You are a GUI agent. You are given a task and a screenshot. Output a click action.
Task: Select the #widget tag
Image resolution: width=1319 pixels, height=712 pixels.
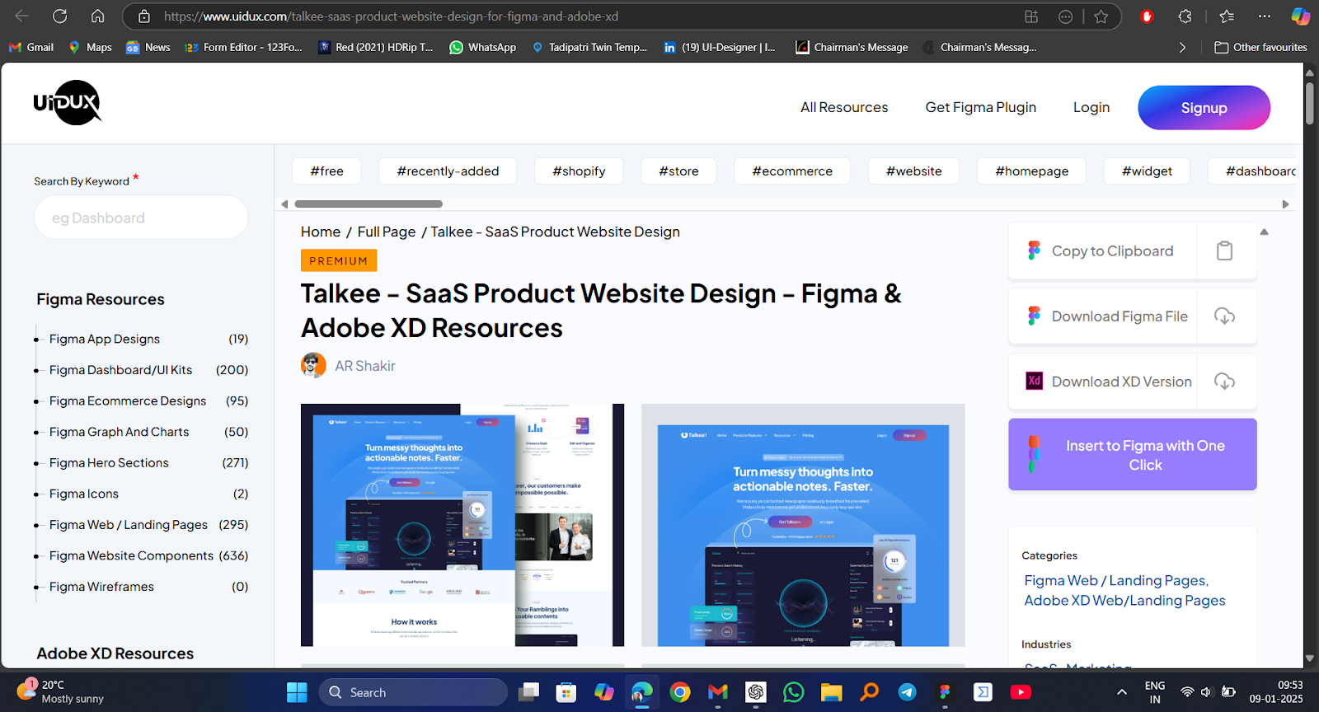coord(1147,171)
